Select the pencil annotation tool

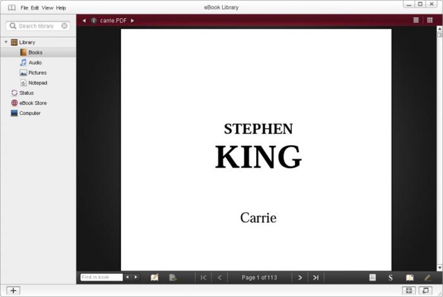pyautogui.click(x=427, y=278)
